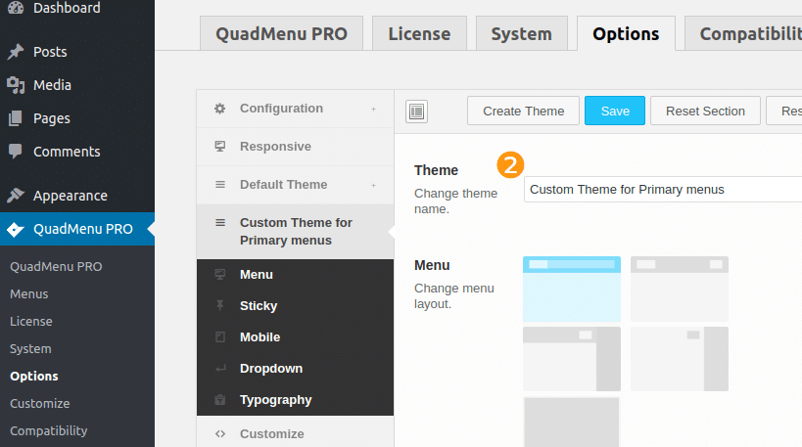Click the Pages document icon
This screenshot has width=802, height=447.
pos(16,118)
